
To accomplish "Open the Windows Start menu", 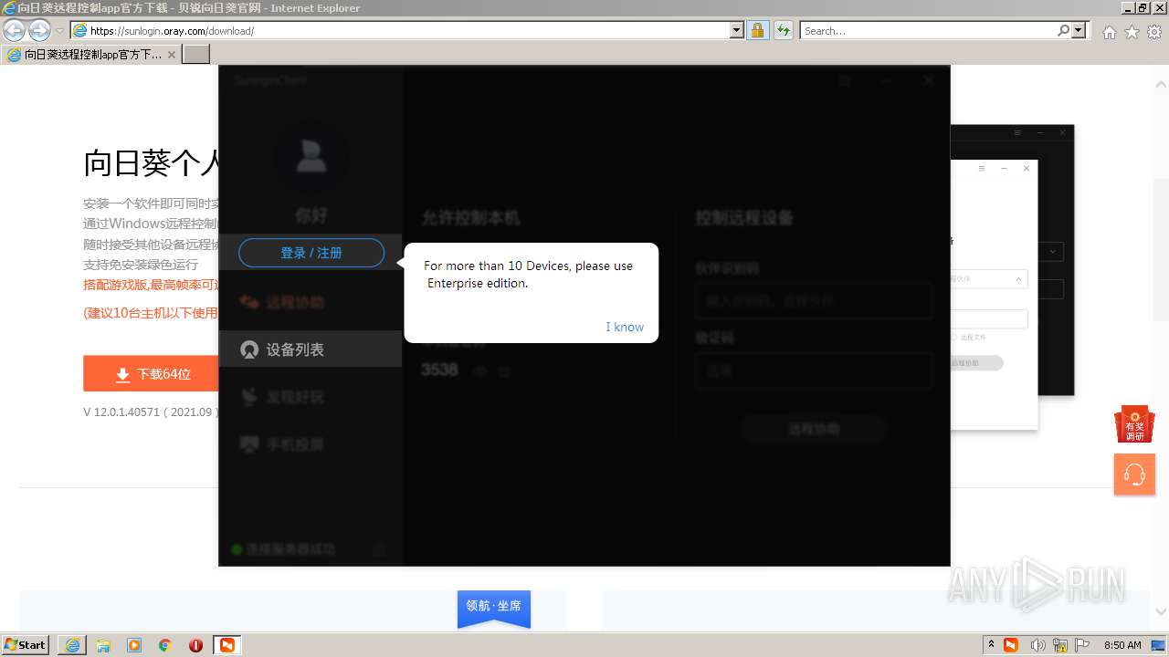I will click(x=25, y=644).
